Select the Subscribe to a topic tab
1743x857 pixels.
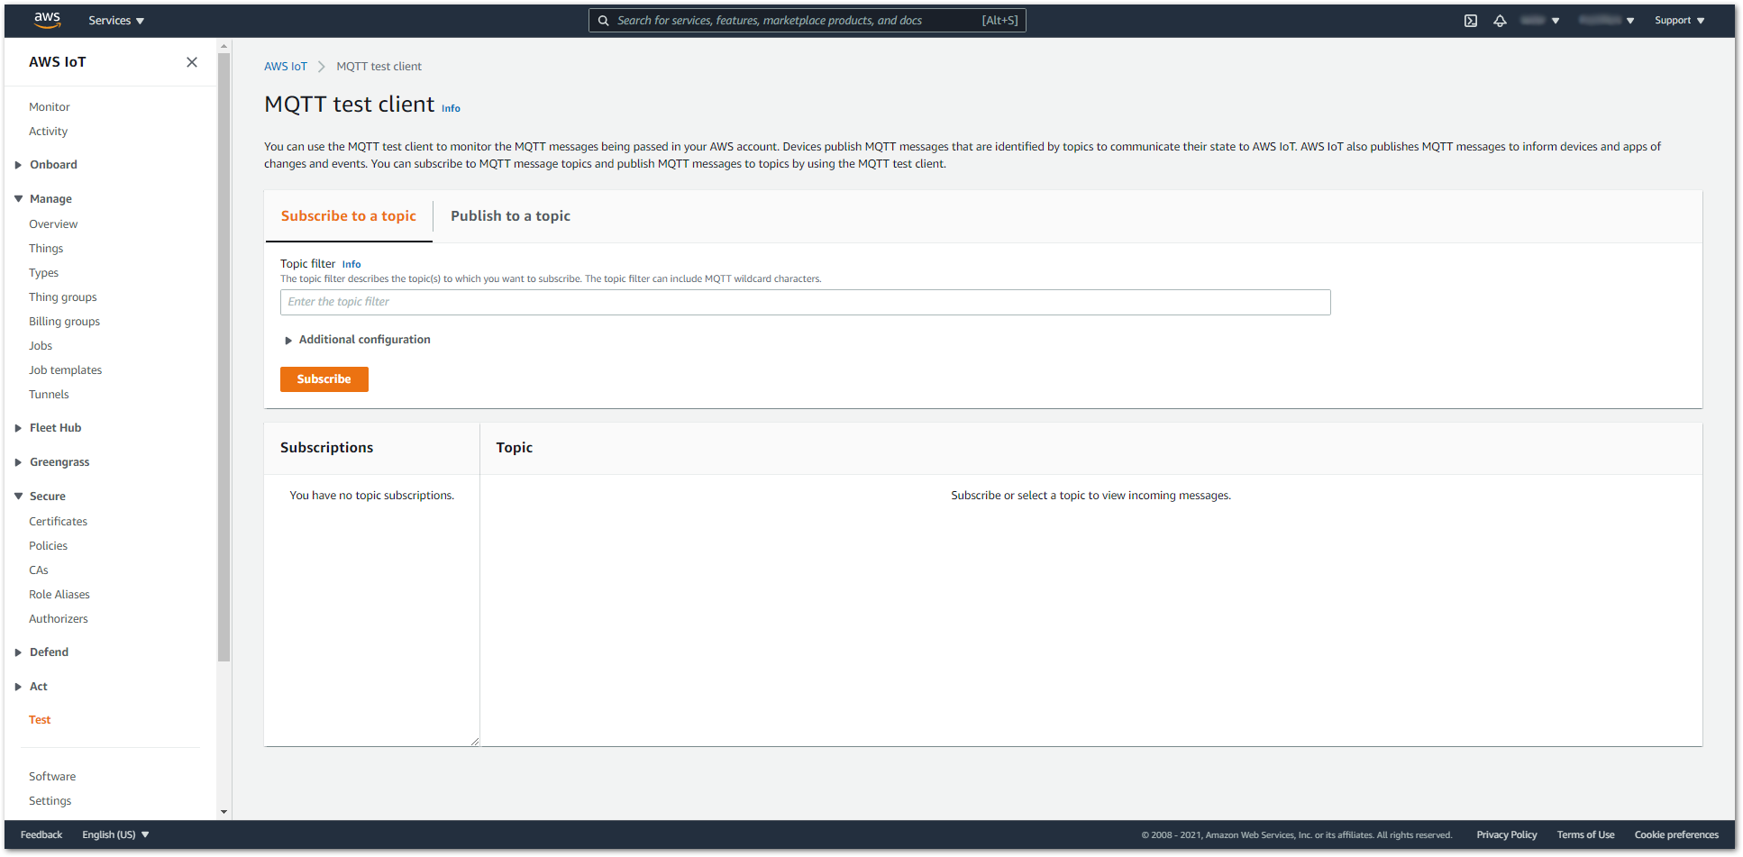click(348, 215)
